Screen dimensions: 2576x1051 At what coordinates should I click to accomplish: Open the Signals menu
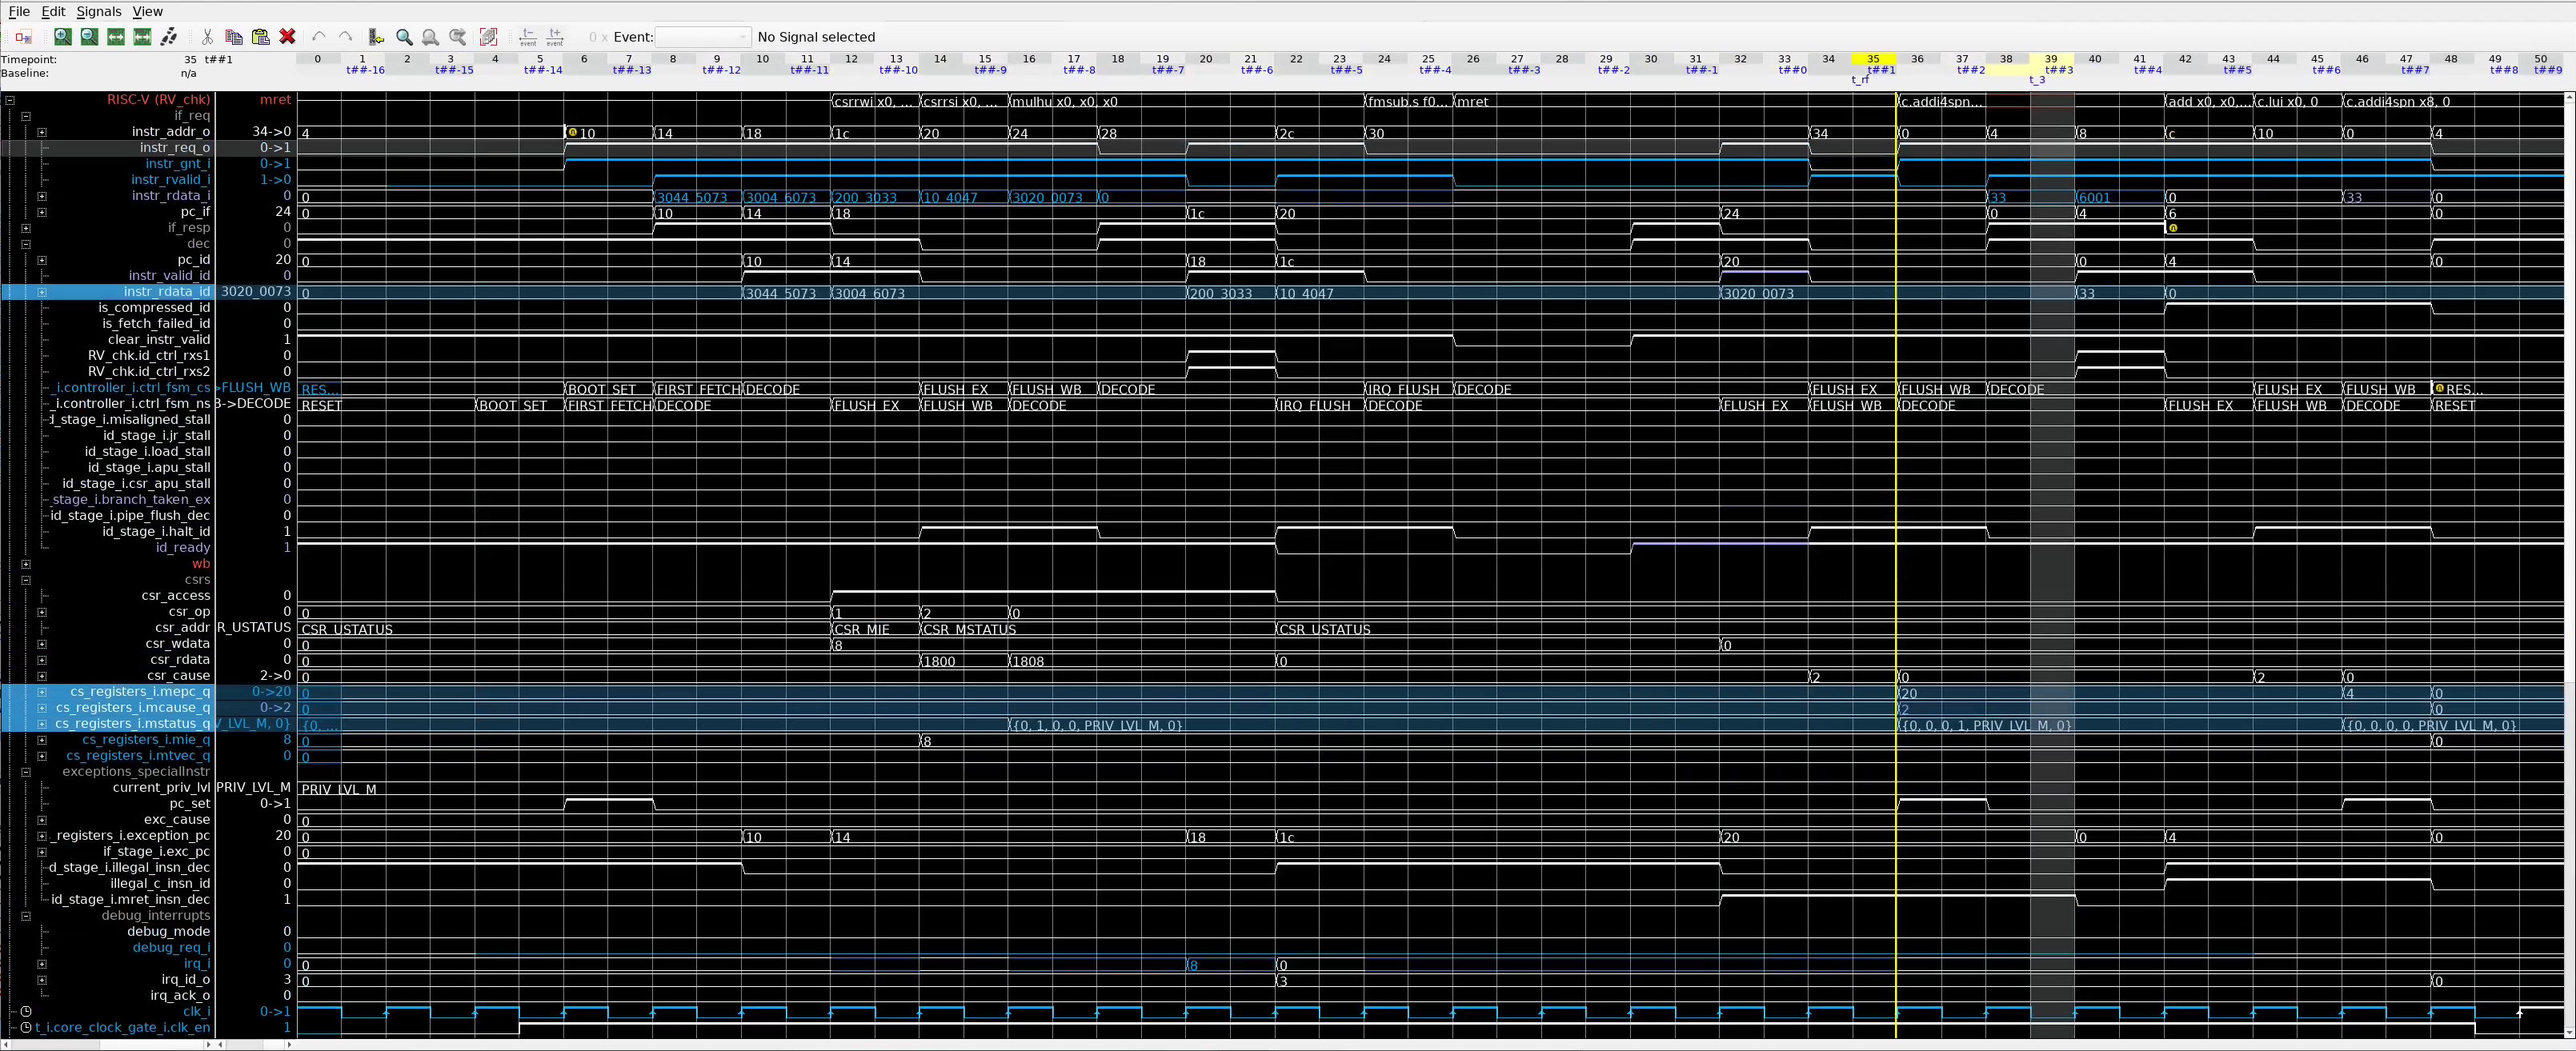point(98,11)
